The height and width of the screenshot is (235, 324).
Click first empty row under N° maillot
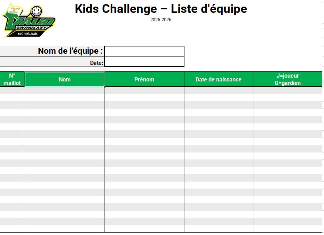[x=12, y=91]
